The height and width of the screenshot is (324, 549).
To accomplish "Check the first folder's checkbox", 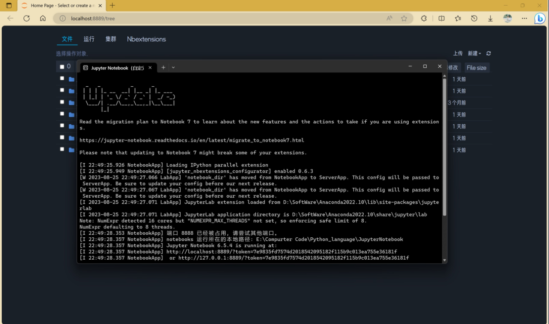I will point(62,79).
